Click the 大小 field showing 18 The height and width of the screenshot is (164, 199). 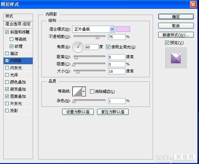[116, 71]
